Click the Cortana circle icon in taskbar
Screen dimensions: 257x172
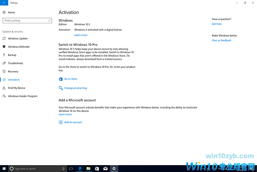(x=12, y=168)
